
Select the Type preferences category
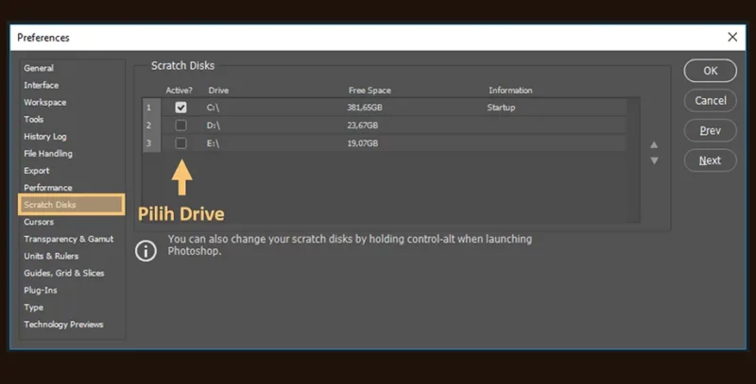coord(33,307)
